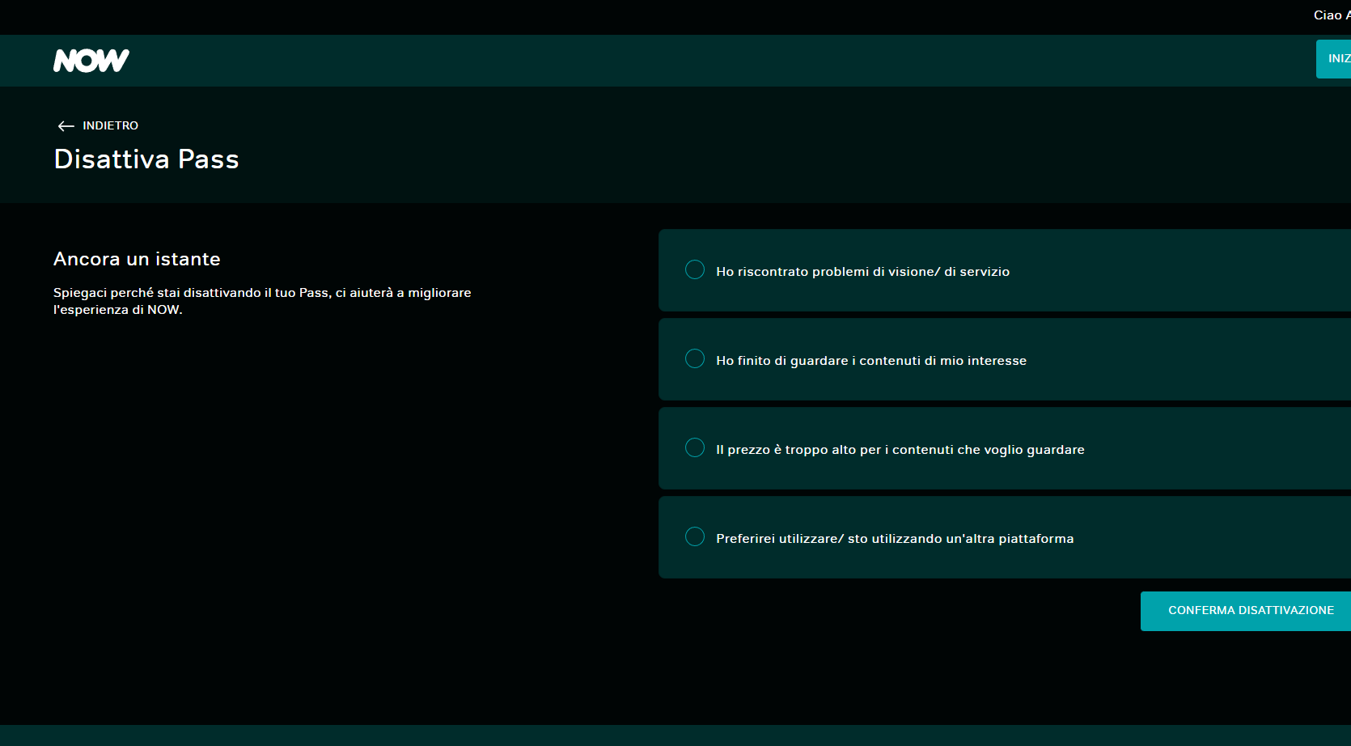Confirm with CONFERMA DISATTIVAZIONE button
1351x746 pixels.
click(x=1246, y=611)
